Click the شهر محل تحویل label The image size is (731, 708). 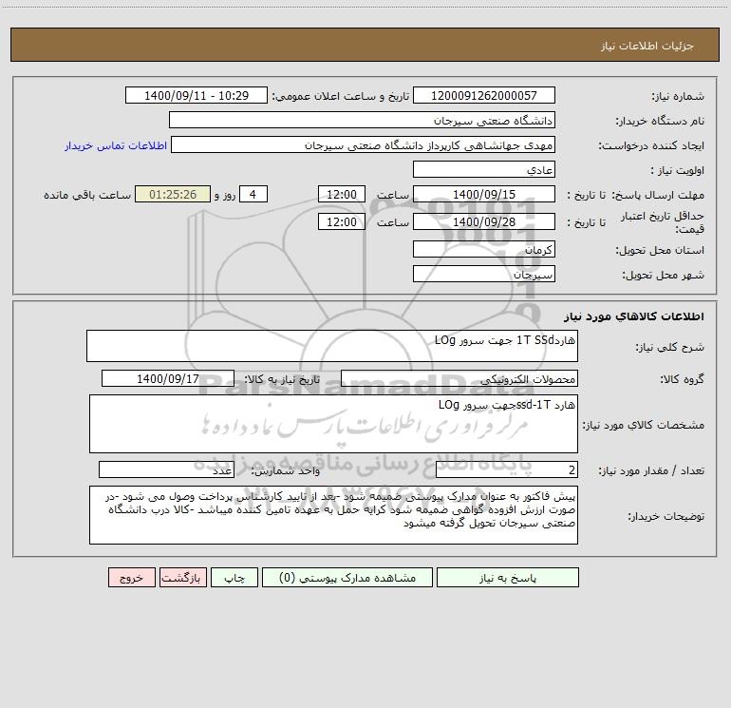click(664, 275)
